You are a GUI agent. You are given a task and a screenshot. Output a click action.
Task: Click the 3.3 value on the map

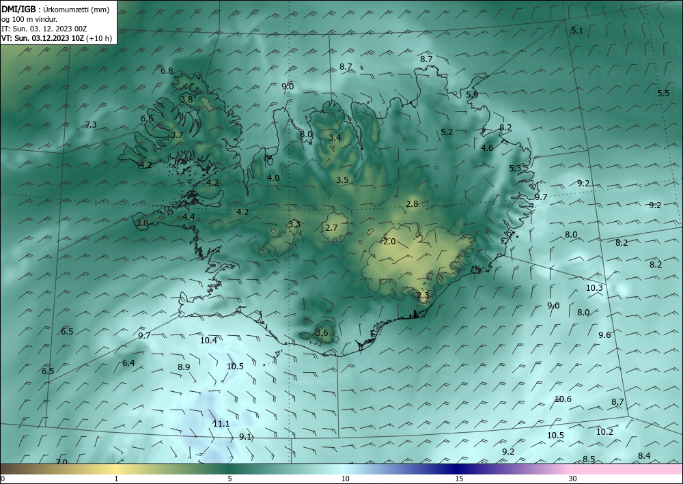294,225
